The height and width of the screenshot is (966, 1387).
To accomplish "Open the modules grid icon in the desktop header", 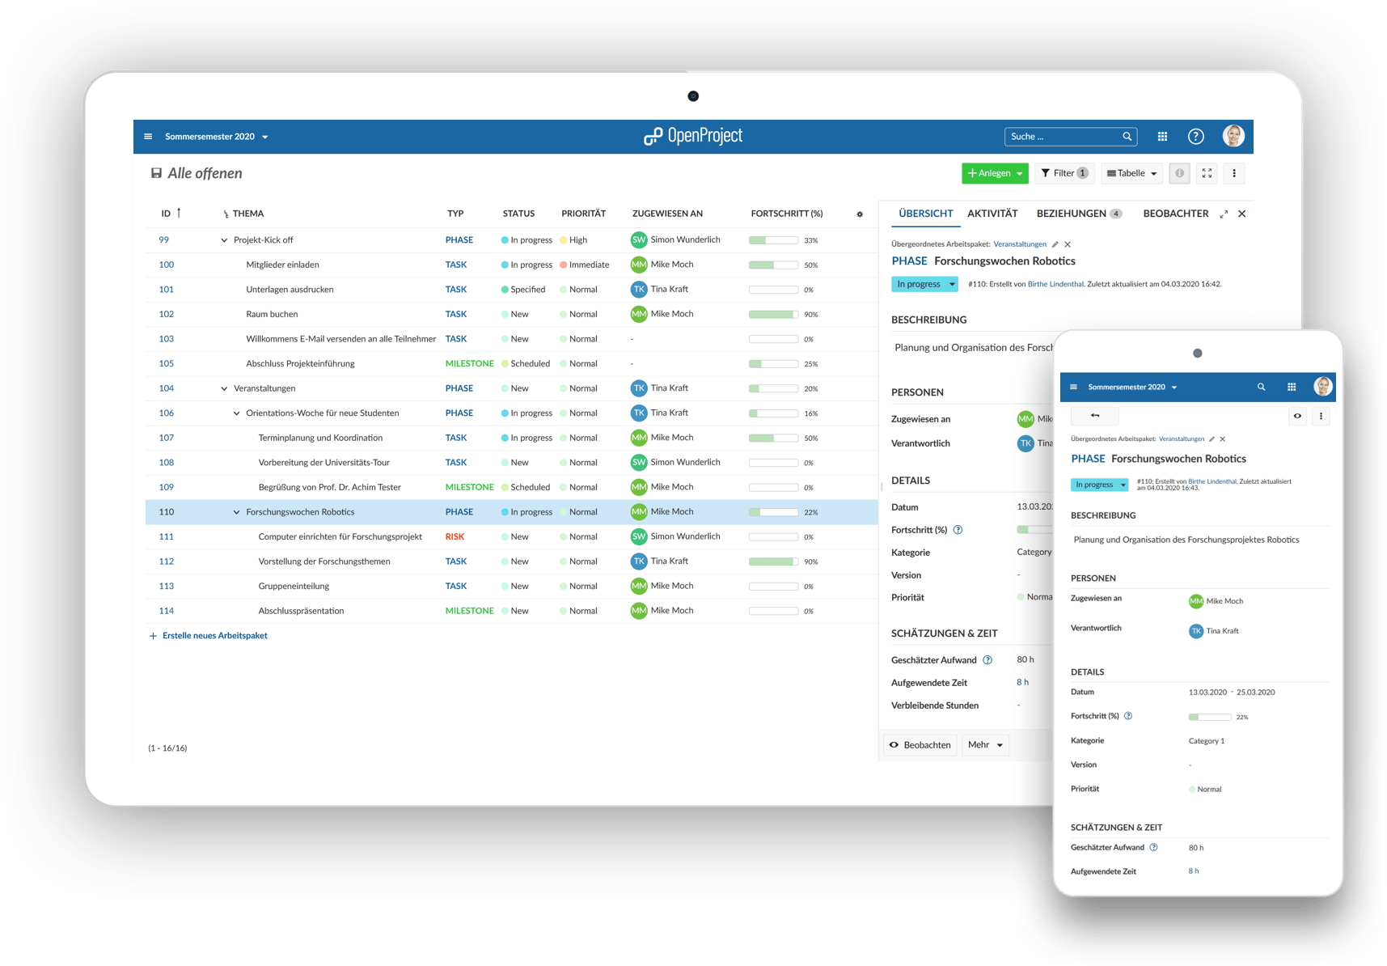I will pos(1162,137).
